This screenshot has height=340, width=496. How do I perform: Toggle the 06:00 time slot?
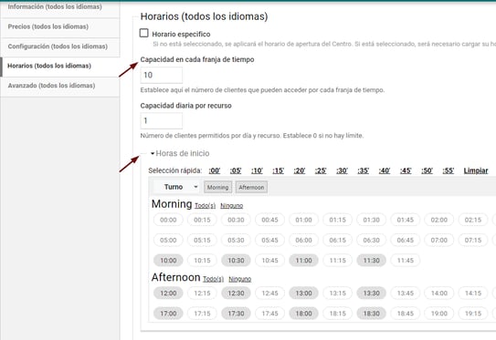[303, 241]
